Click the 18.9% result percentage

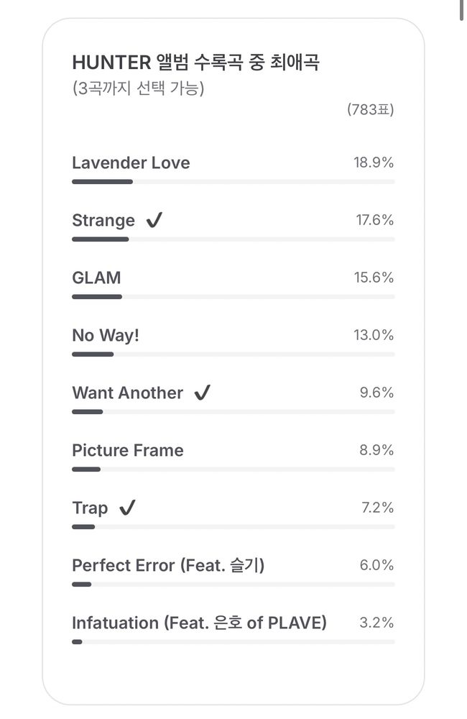[374, 162]
